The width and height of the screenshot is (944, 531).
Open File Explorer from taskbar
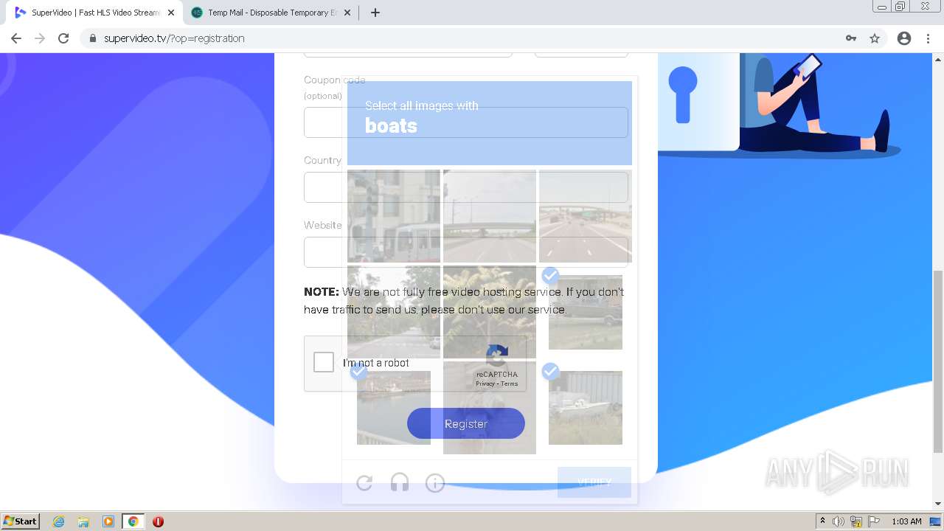(83, 521)
